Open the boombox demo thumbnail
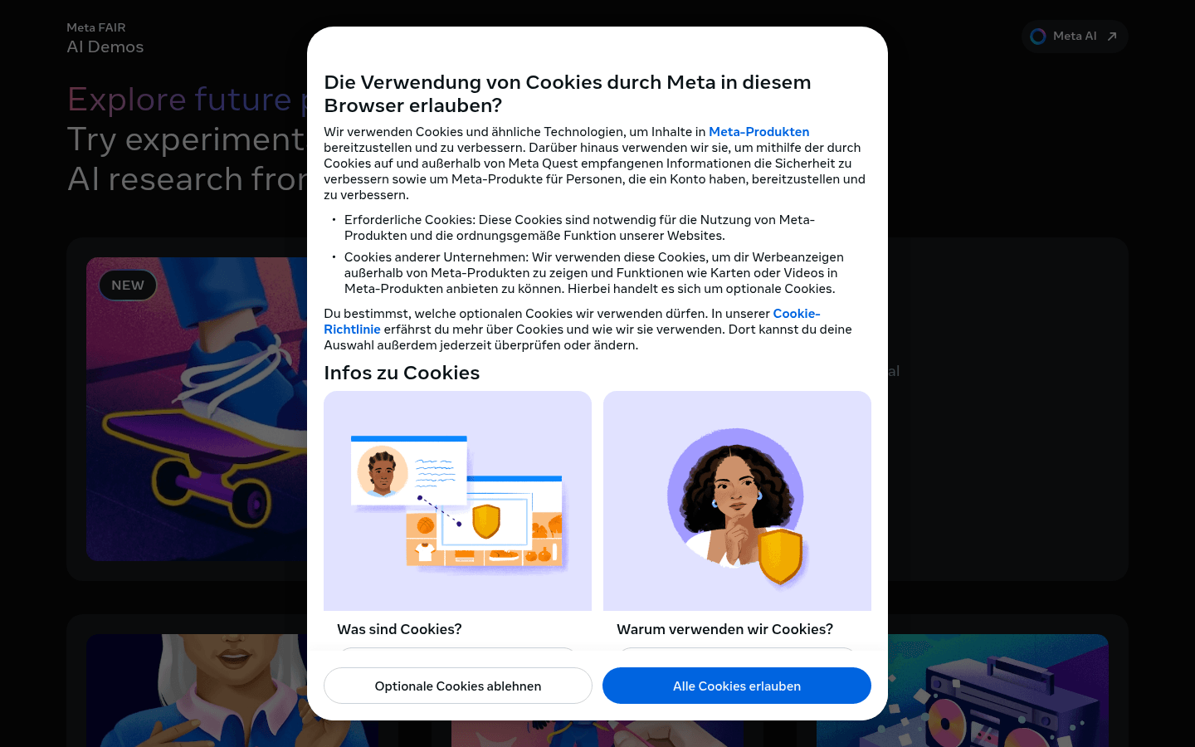The image size is (1195, 747). (x=963, y=691)
